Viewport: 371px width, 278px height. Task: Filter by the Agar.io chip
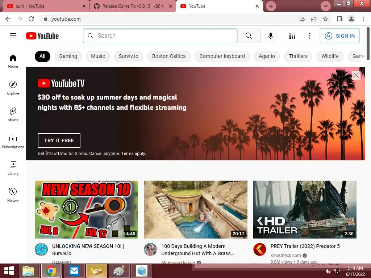click(x=267, y=56)
